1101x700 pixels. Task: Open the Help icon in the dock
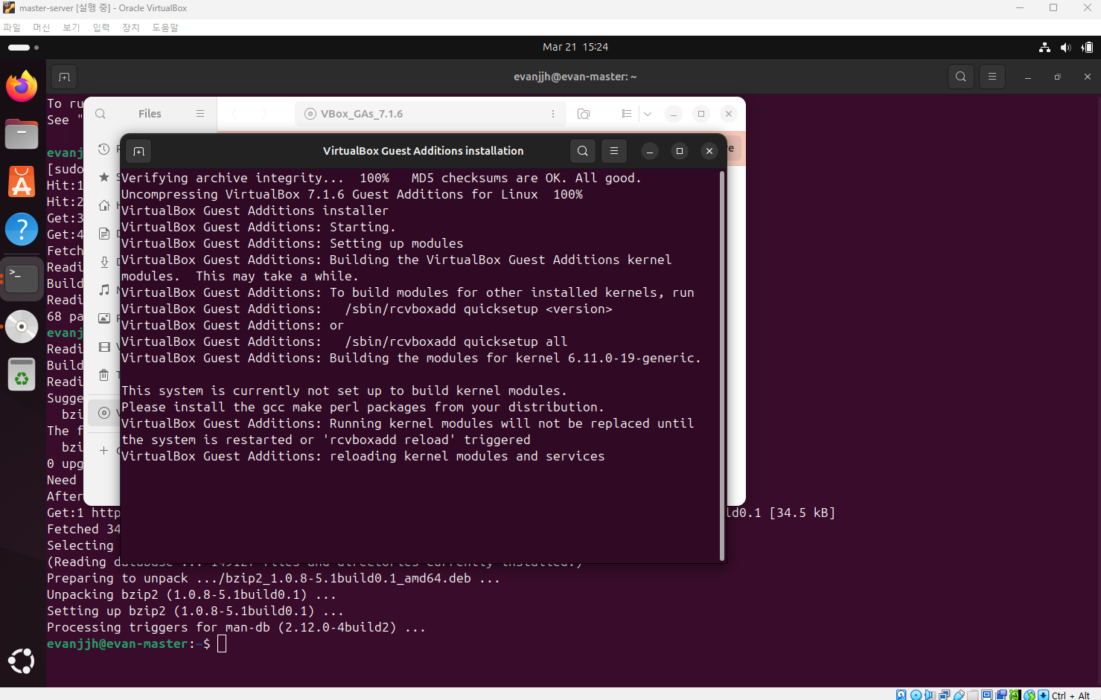(22, 229)
